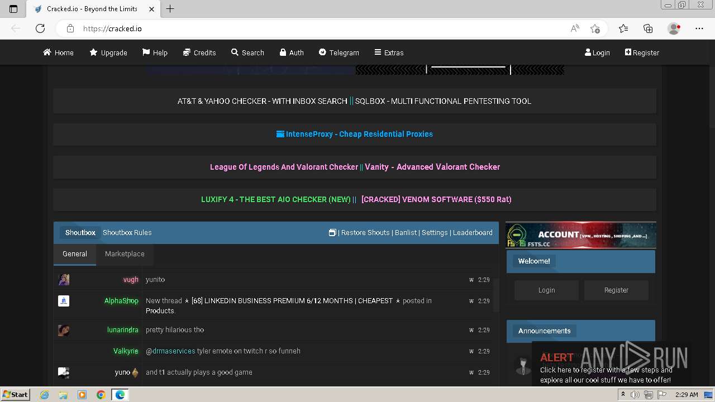
Task: Click volume icon in system tray
Action: [x=635, y=395]
